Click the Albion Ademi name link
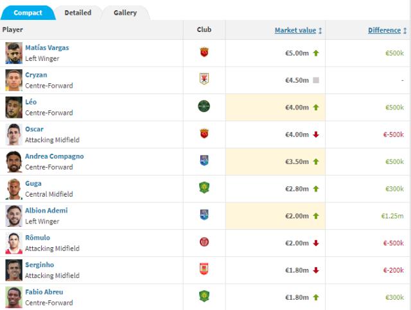This screenshot has height=310, width=411. point(46,211)
